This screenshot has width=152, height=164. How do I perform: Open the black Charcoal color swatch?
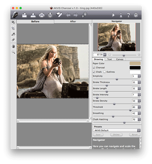point(135,68)
